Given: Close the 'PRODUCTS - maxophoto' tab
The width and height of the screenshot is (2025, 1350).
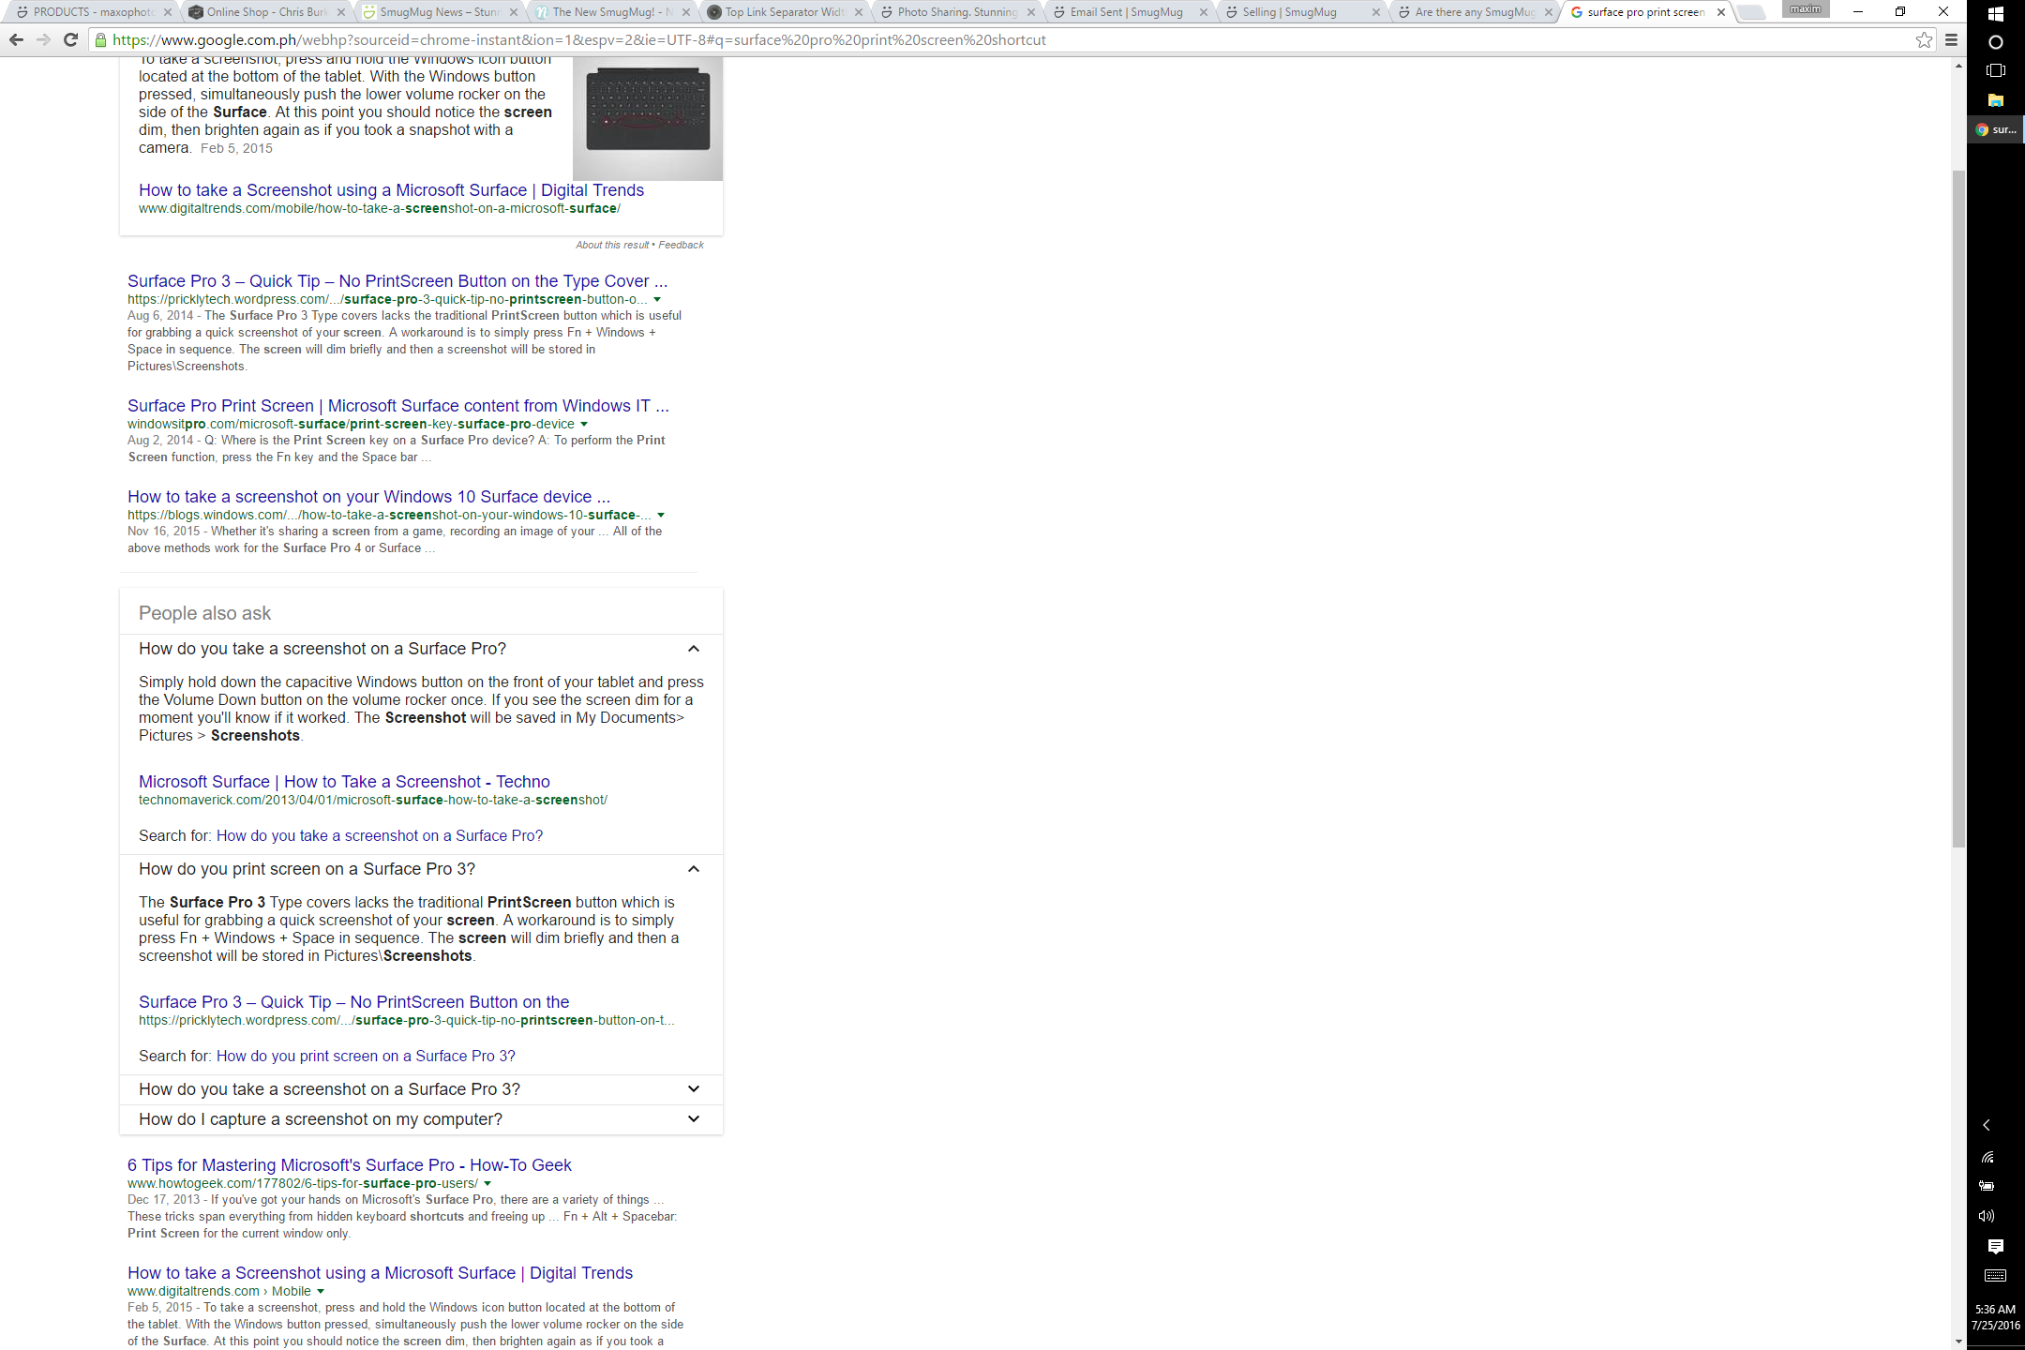Looking at the screenshot, I should (168, 12).
